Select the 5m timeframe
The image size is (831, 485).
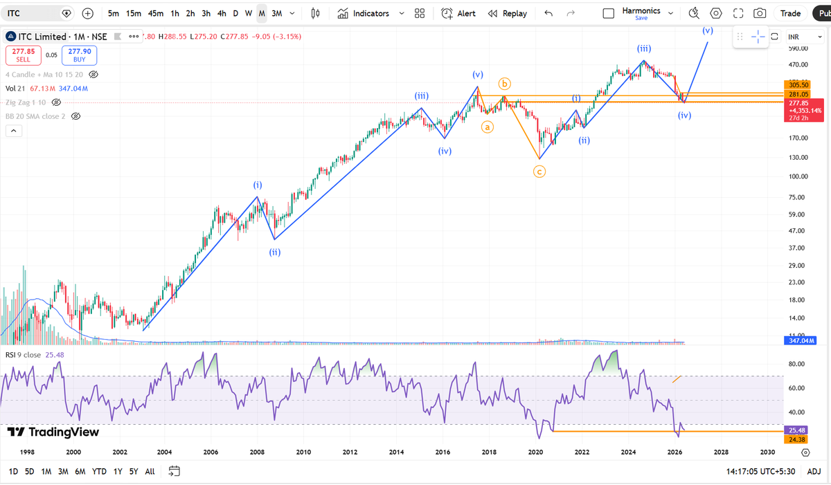[114, 13]
